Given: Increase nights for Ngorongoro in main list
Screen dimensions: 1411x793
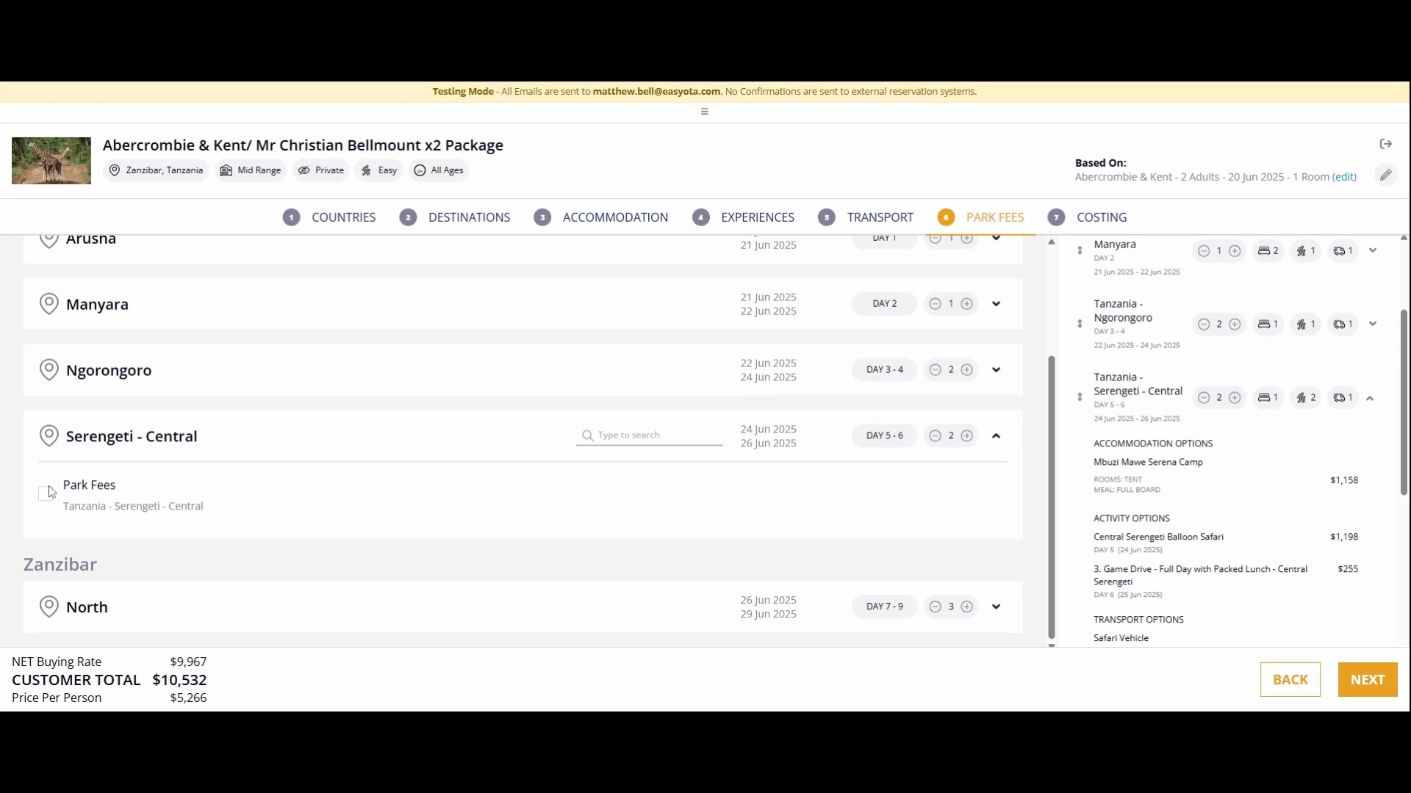Looking at the screenshot, I should (967, 370).
